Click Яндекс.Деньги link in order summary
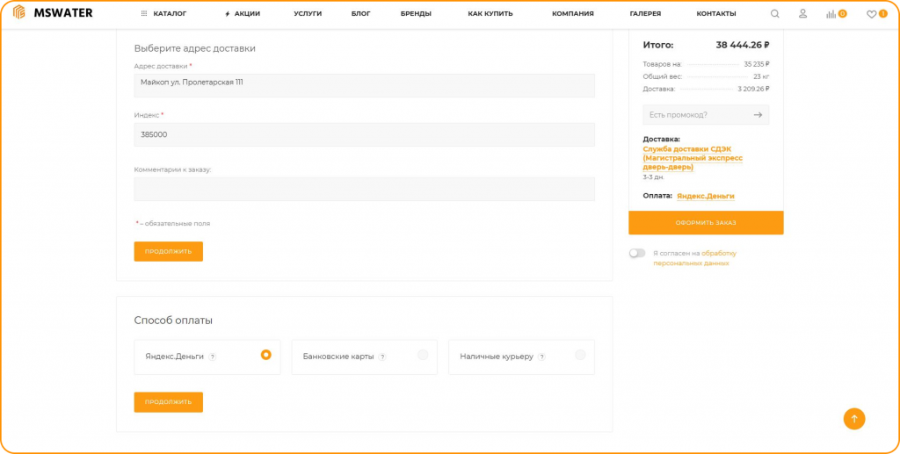 click(x=706, y=196)
